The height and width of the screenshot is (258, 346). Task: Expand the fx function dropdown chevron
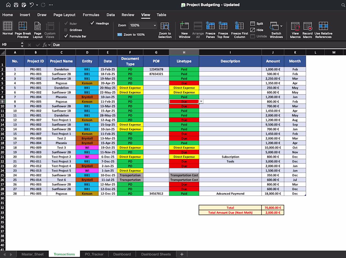coord(49,45)
